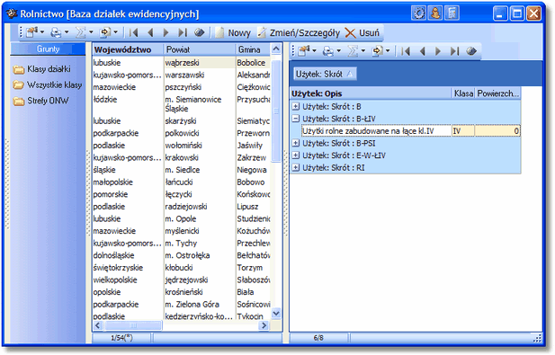Image resolution: width=555 pixels, height=355 pixels.
Task: Click the 'm. Ostrołęka' cell
Action: (200, 255)
